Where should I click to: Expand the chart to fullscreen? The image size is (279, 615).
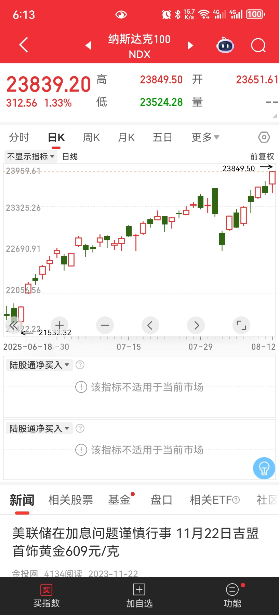click(241, 325)
